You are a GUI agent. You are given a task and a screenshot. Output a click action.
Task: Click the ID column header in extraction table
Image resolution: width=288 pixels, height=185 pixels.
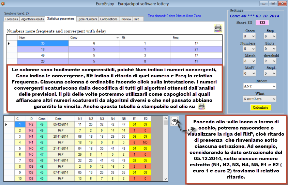tap(31, 119)
